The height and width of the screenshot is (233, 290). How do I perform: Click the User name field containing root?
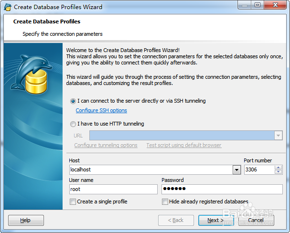pyautogui.click(x=113, y=189)
